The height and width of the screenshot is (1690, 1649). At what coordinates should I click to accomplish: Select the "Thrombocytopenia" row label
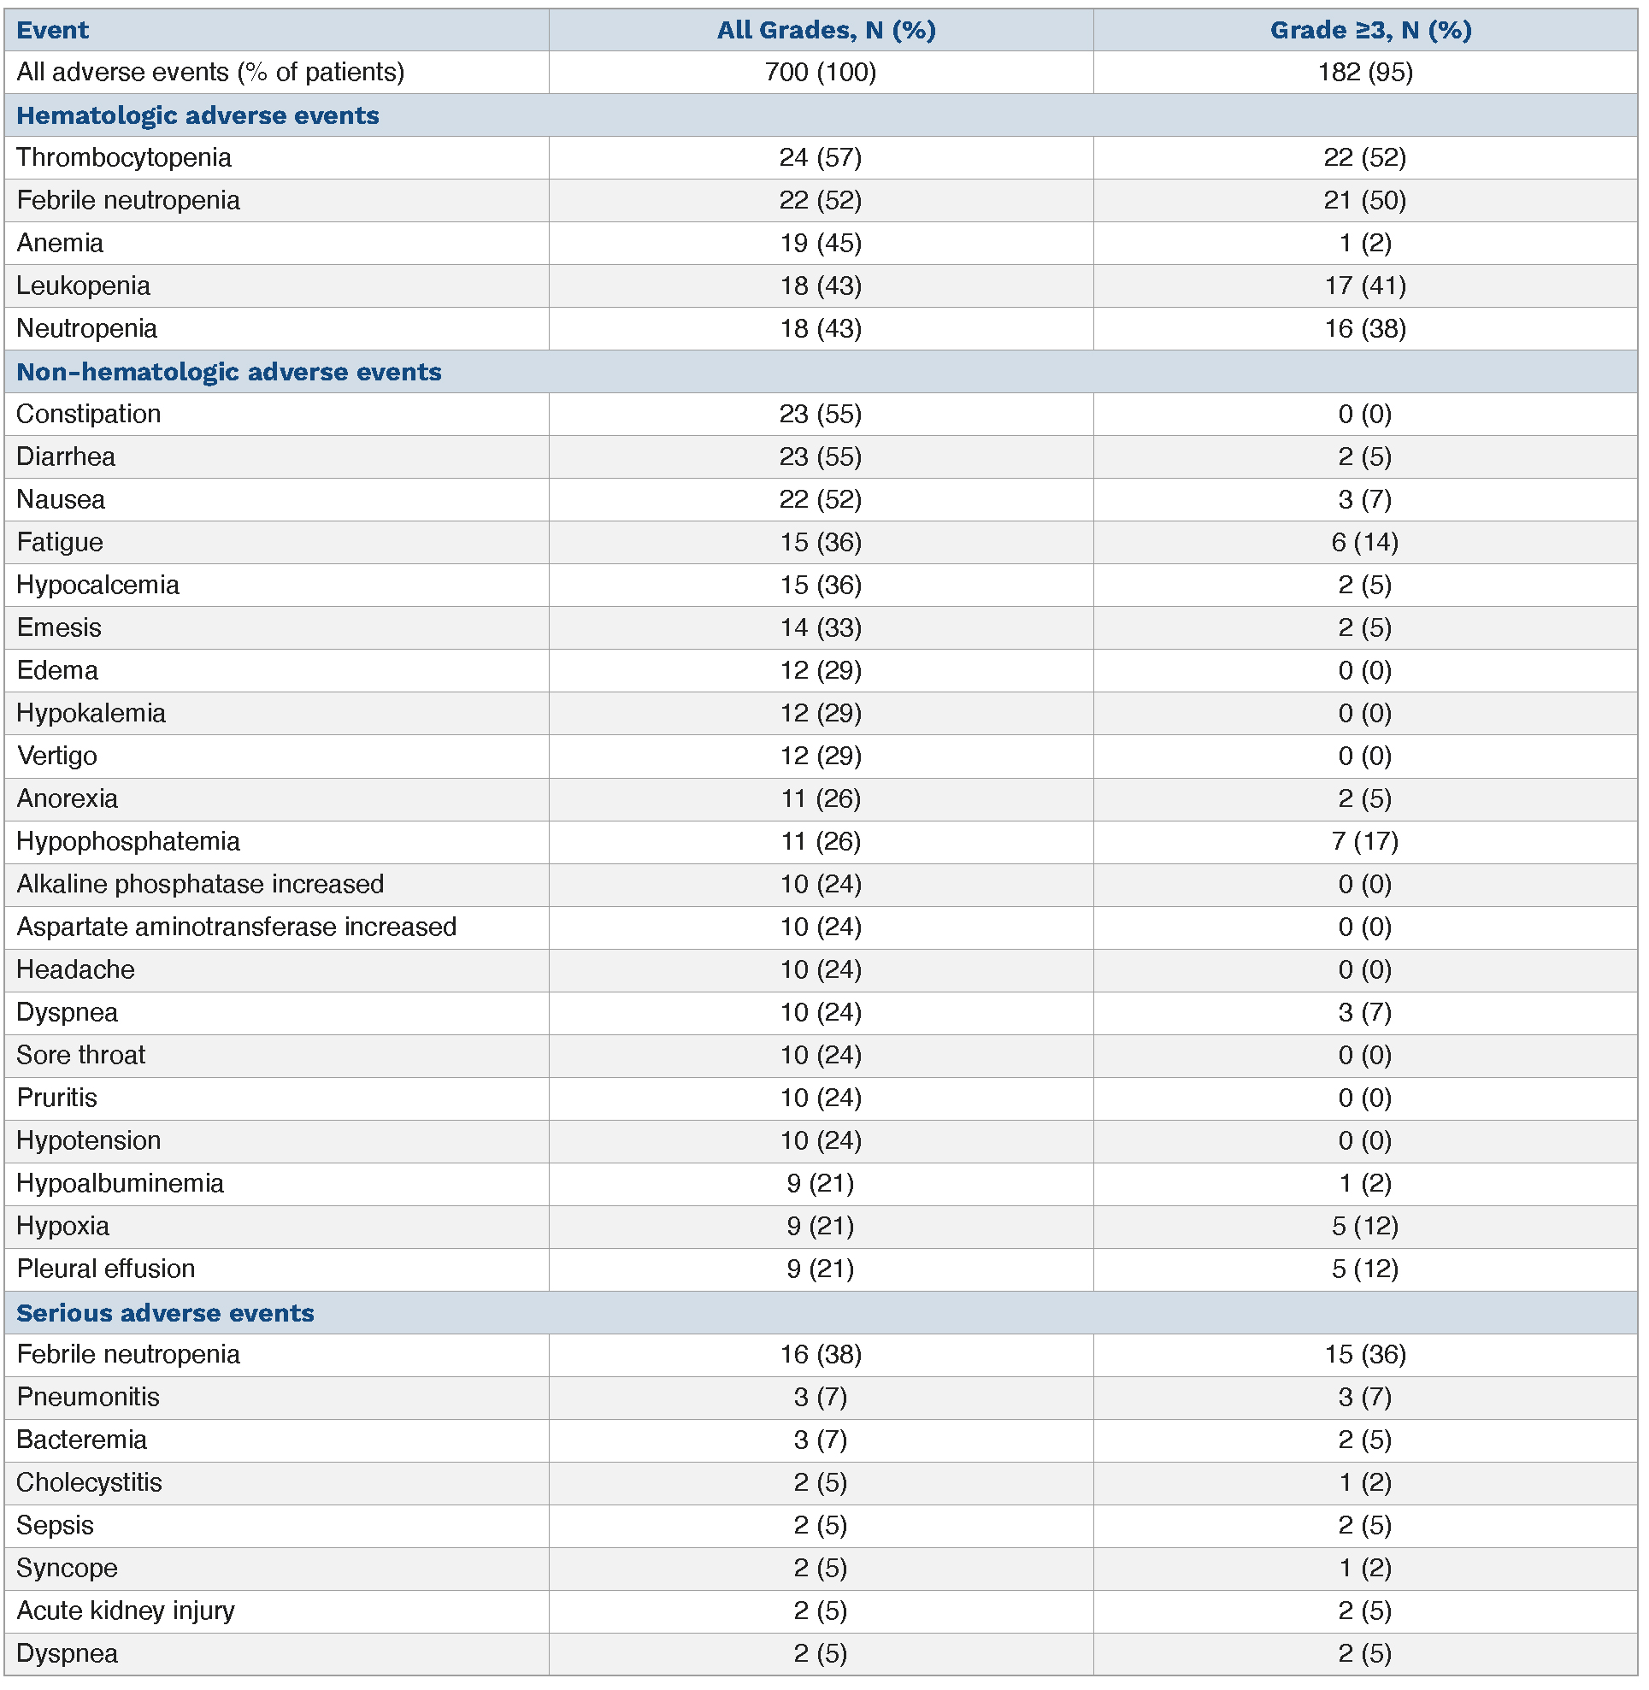(x=124, y=157)
